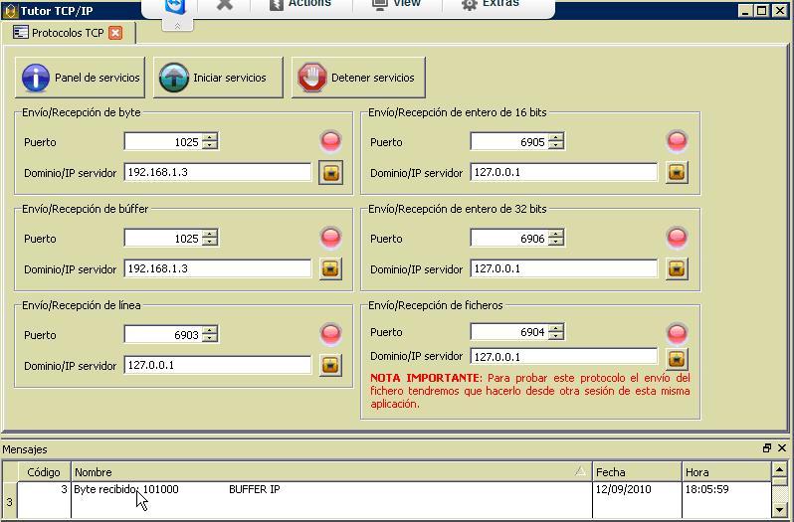Close the Mensajes panel

click(782, 448)
